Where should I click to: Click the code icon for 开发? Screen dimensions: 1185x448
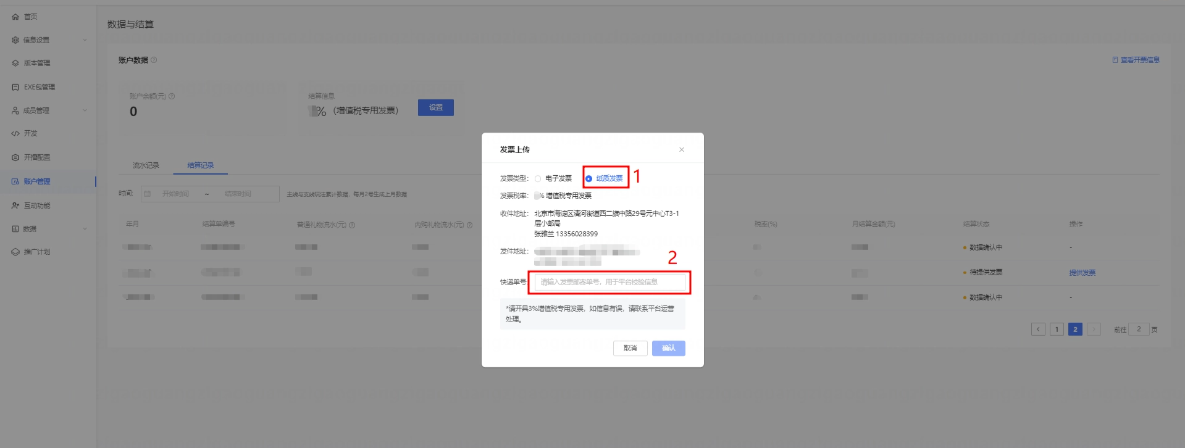[x=15, y=133]
